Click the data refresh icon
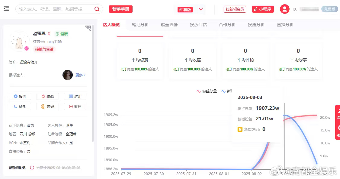This screenshot has width=340, height=179. [x=32, y=168]
